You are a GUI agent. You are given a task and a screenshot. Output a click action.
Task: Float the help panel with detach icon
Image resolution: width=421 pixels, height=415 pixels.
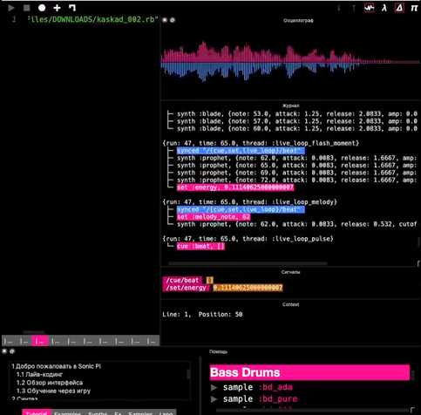(x=12, y=351)
